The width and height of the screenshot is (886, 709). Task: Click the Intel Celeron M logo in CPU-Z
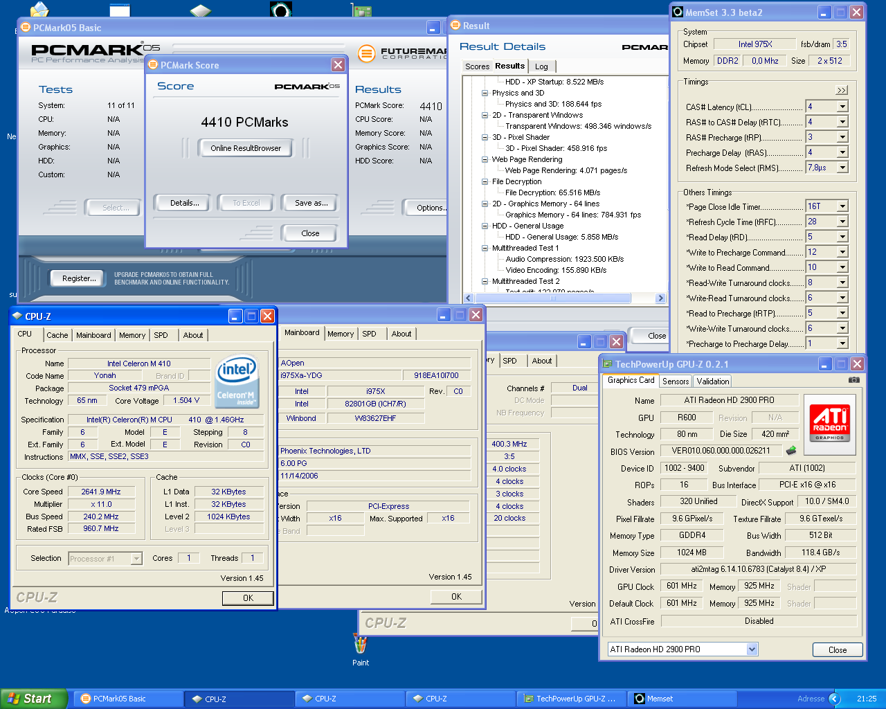click(x=237, y=382)
